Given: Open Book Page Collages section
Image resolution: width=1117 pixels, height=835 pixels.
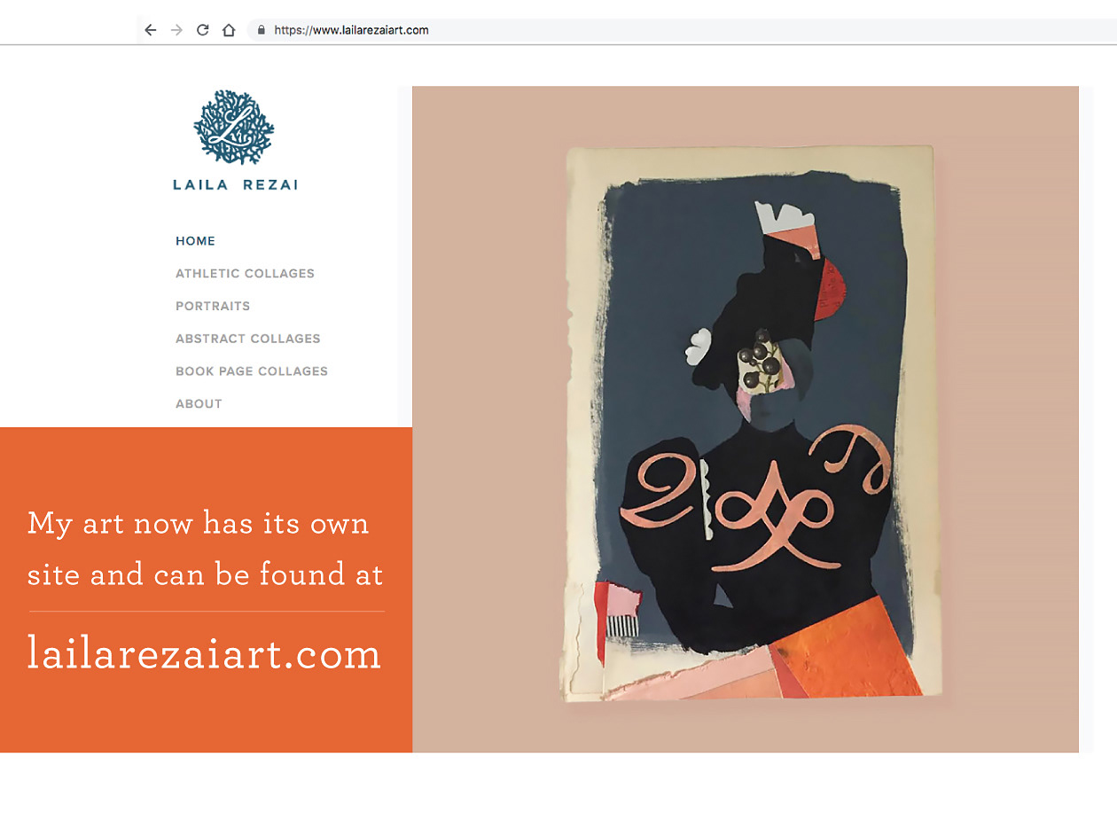Looking at the screenshot, I should 252,371.
